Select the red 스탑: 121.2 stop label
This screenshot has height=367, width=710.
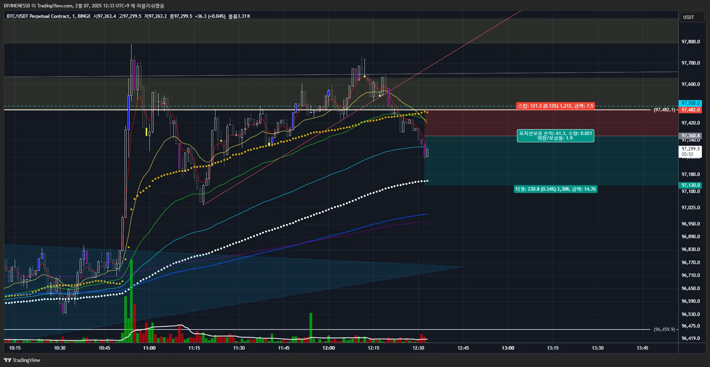(555, 106)
